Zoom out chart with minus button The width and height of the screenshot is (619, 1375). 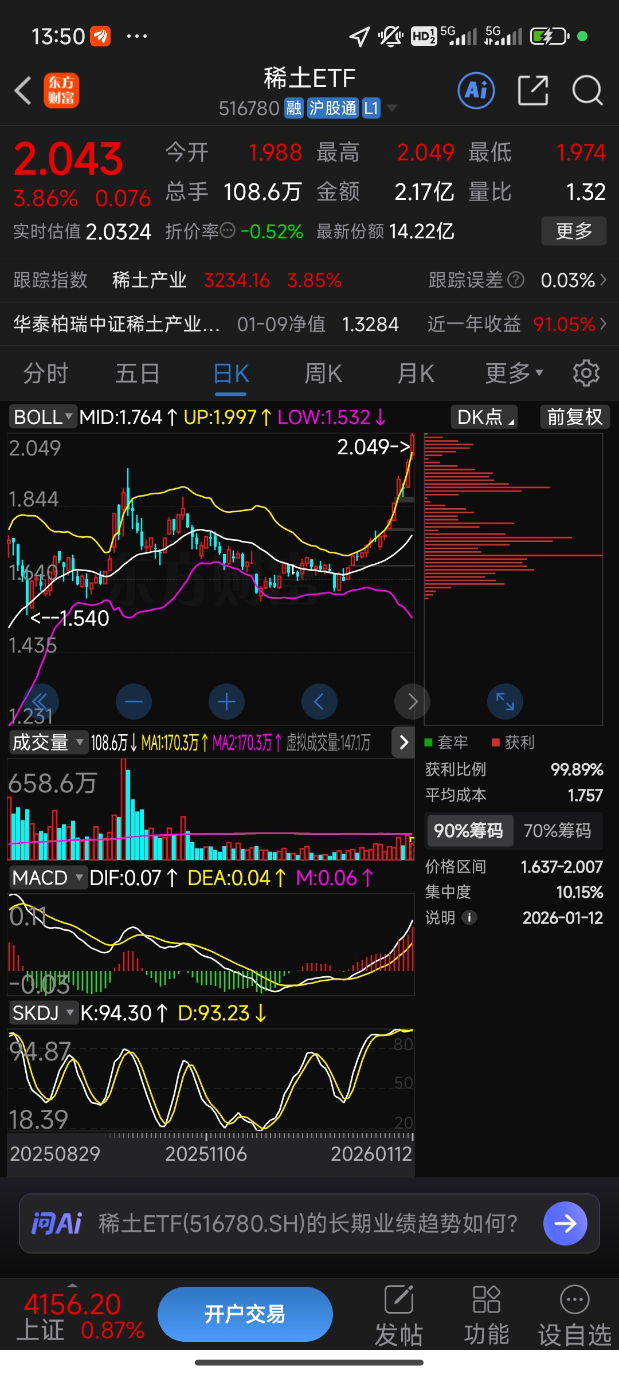click(x=134, y=701)
